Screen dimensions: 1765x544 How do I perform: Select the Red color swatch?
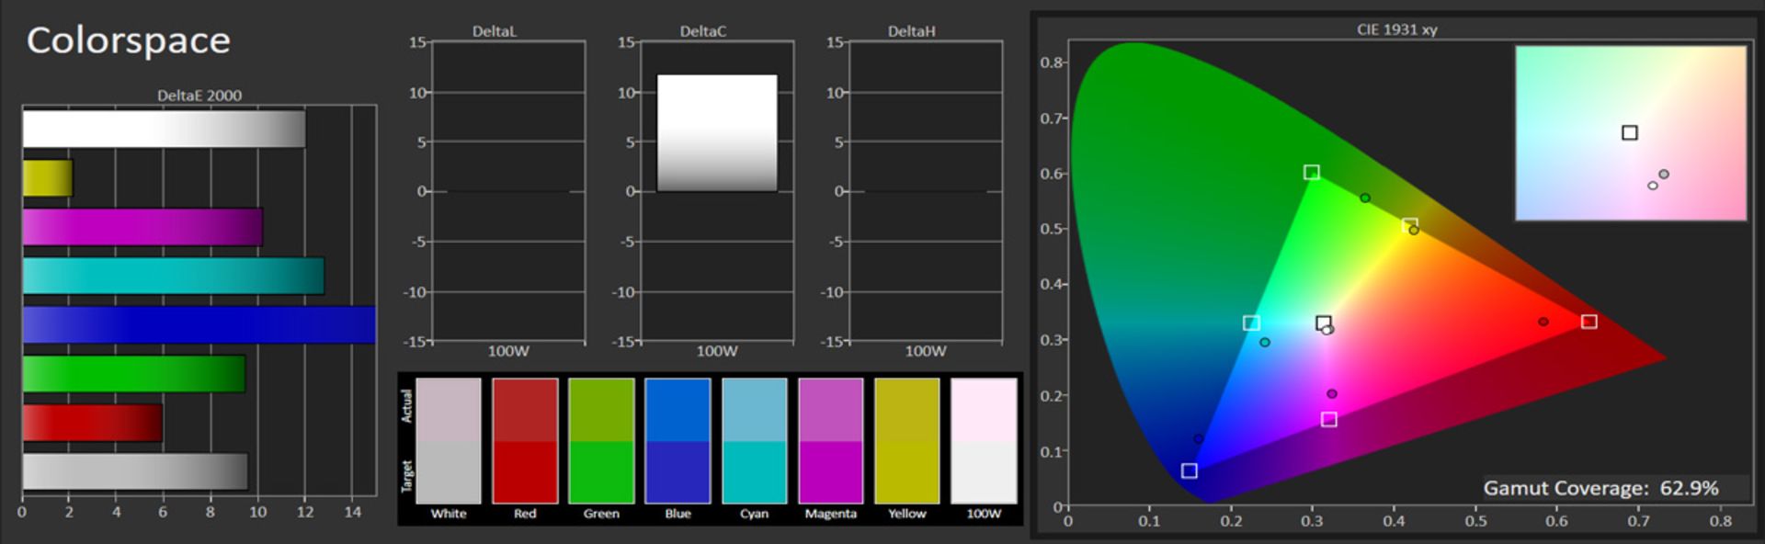[x=525, y=441]
